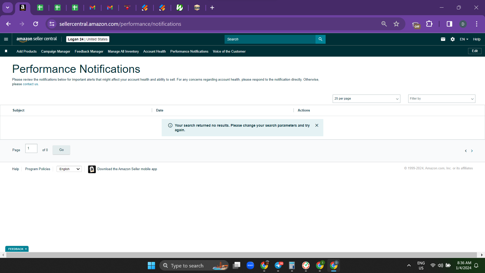The image size is (485, 273).
Task: Reload the page
Action: coord(36,24)
